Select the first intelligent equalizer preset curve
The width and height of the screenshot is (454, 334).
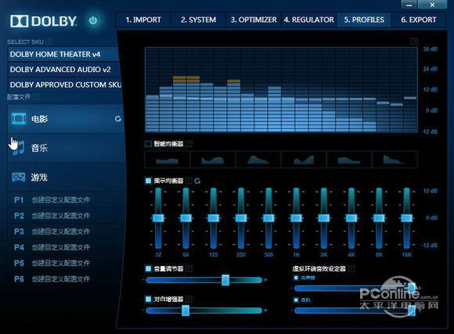(167, 160)
